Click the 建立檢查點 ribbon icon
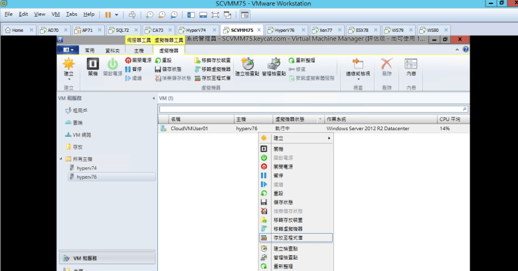Screen dimensions: 518x271 coord(248,67)
